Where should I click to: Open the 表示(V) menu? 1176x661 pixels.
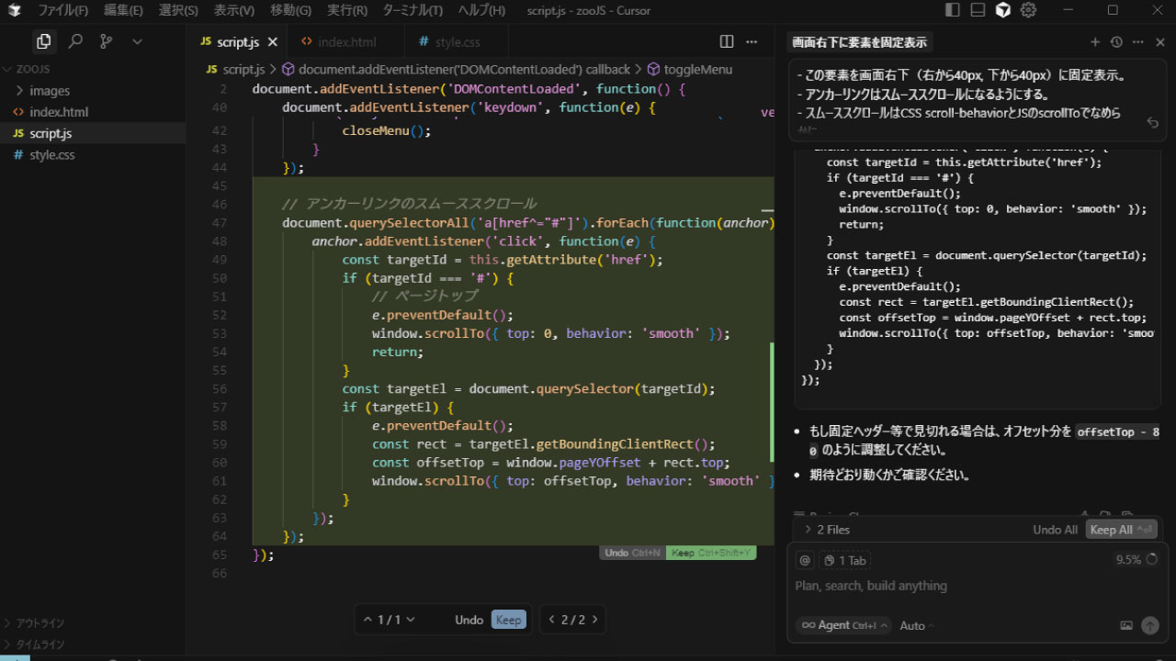point(234,10)
